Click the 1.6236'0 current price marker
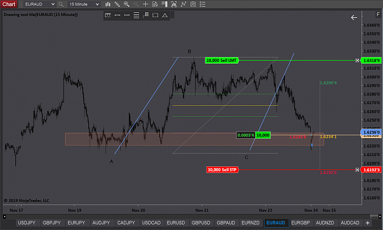 pos(371,132)
